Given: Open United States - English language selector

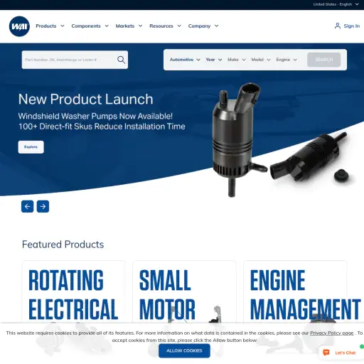Looking at the screenshot, I should pos(336,4).
